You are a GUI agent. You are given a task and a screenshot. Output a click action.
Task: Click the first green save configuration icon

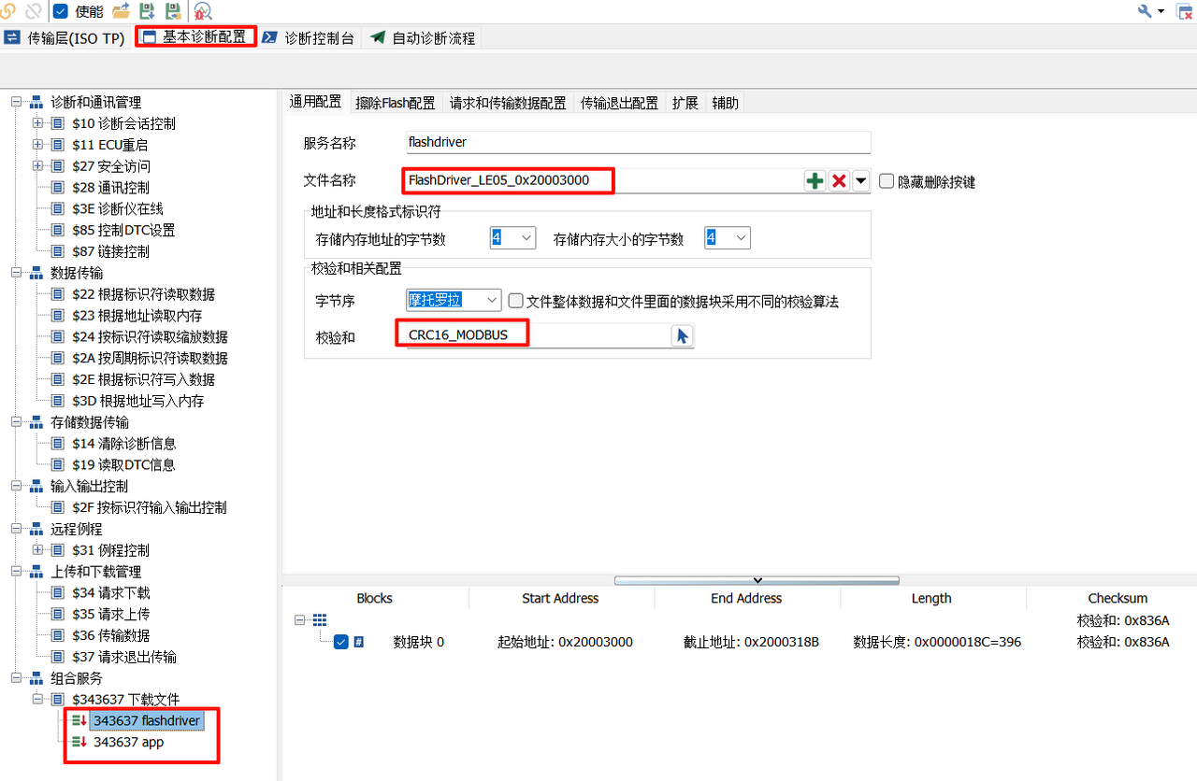click(x=147, y=11)
